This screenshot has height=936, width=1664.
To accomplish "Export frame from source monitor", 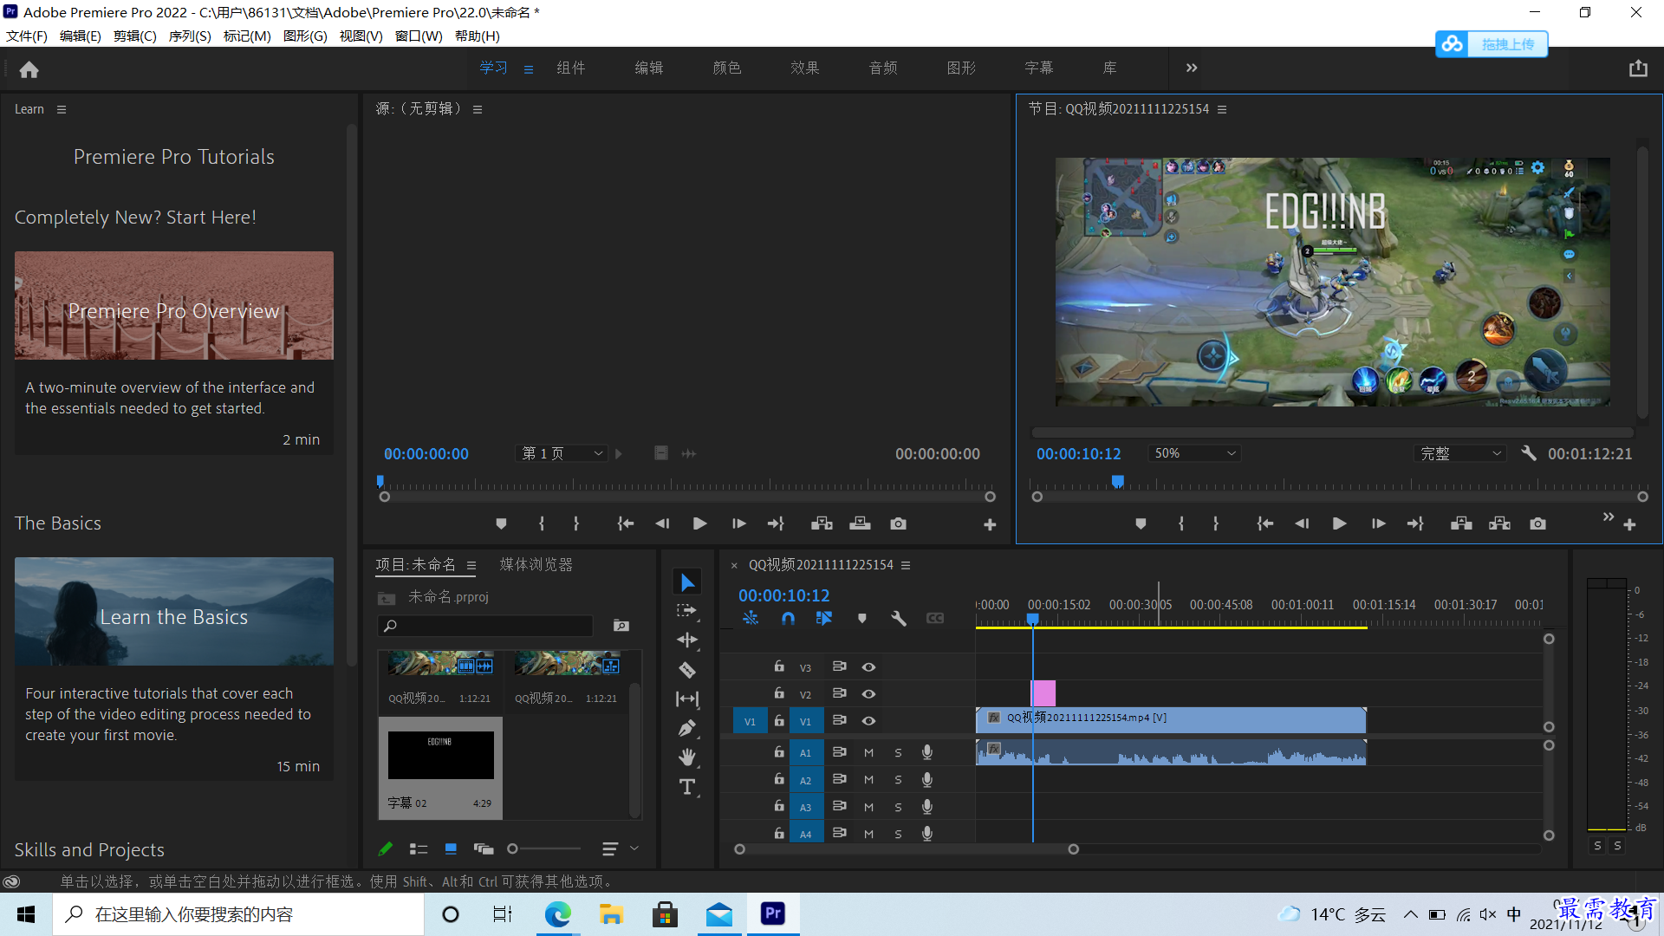I will [898, 523].
